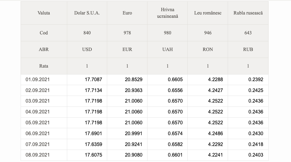Select the code cell 840

point(87,33)
